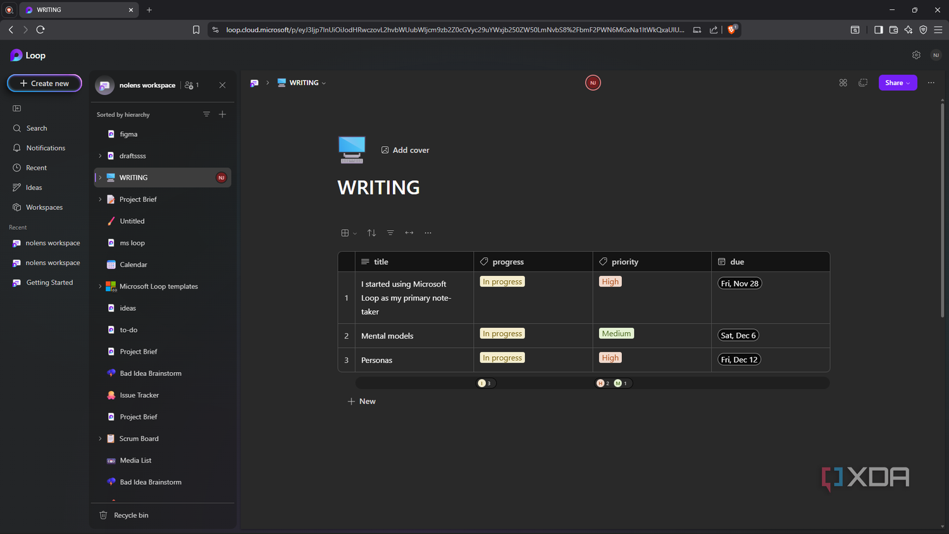949x534 pixels.
Task: Open the Loop apps grid icon near Share
Action: tap(843, 83)
